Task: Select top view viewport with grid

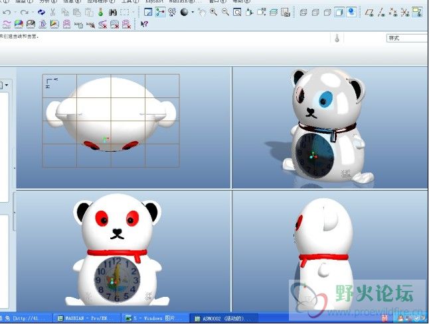Action: pyautogui.click(x=123, y=128)
